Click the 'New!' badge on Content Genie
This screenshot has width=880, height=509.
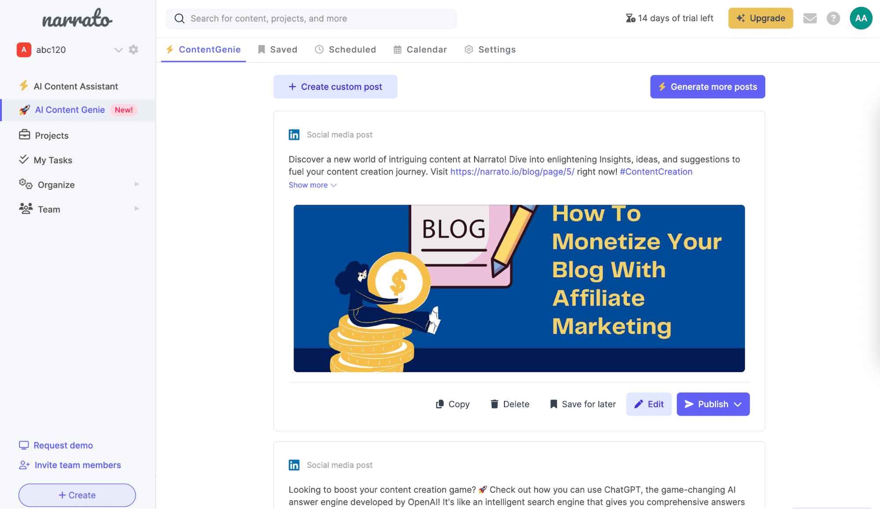[124, 110]
